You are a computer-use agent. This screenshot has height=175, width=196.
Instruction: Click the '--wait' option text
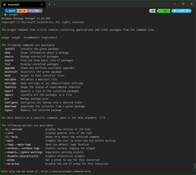9,141
